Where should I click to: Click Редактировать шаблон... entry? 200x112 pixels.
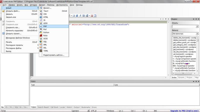coord(54,55)
